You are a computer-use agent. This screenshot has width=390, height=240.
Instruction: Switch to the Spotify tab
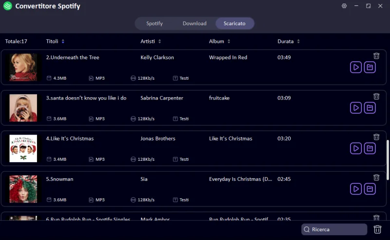point(155,23)
